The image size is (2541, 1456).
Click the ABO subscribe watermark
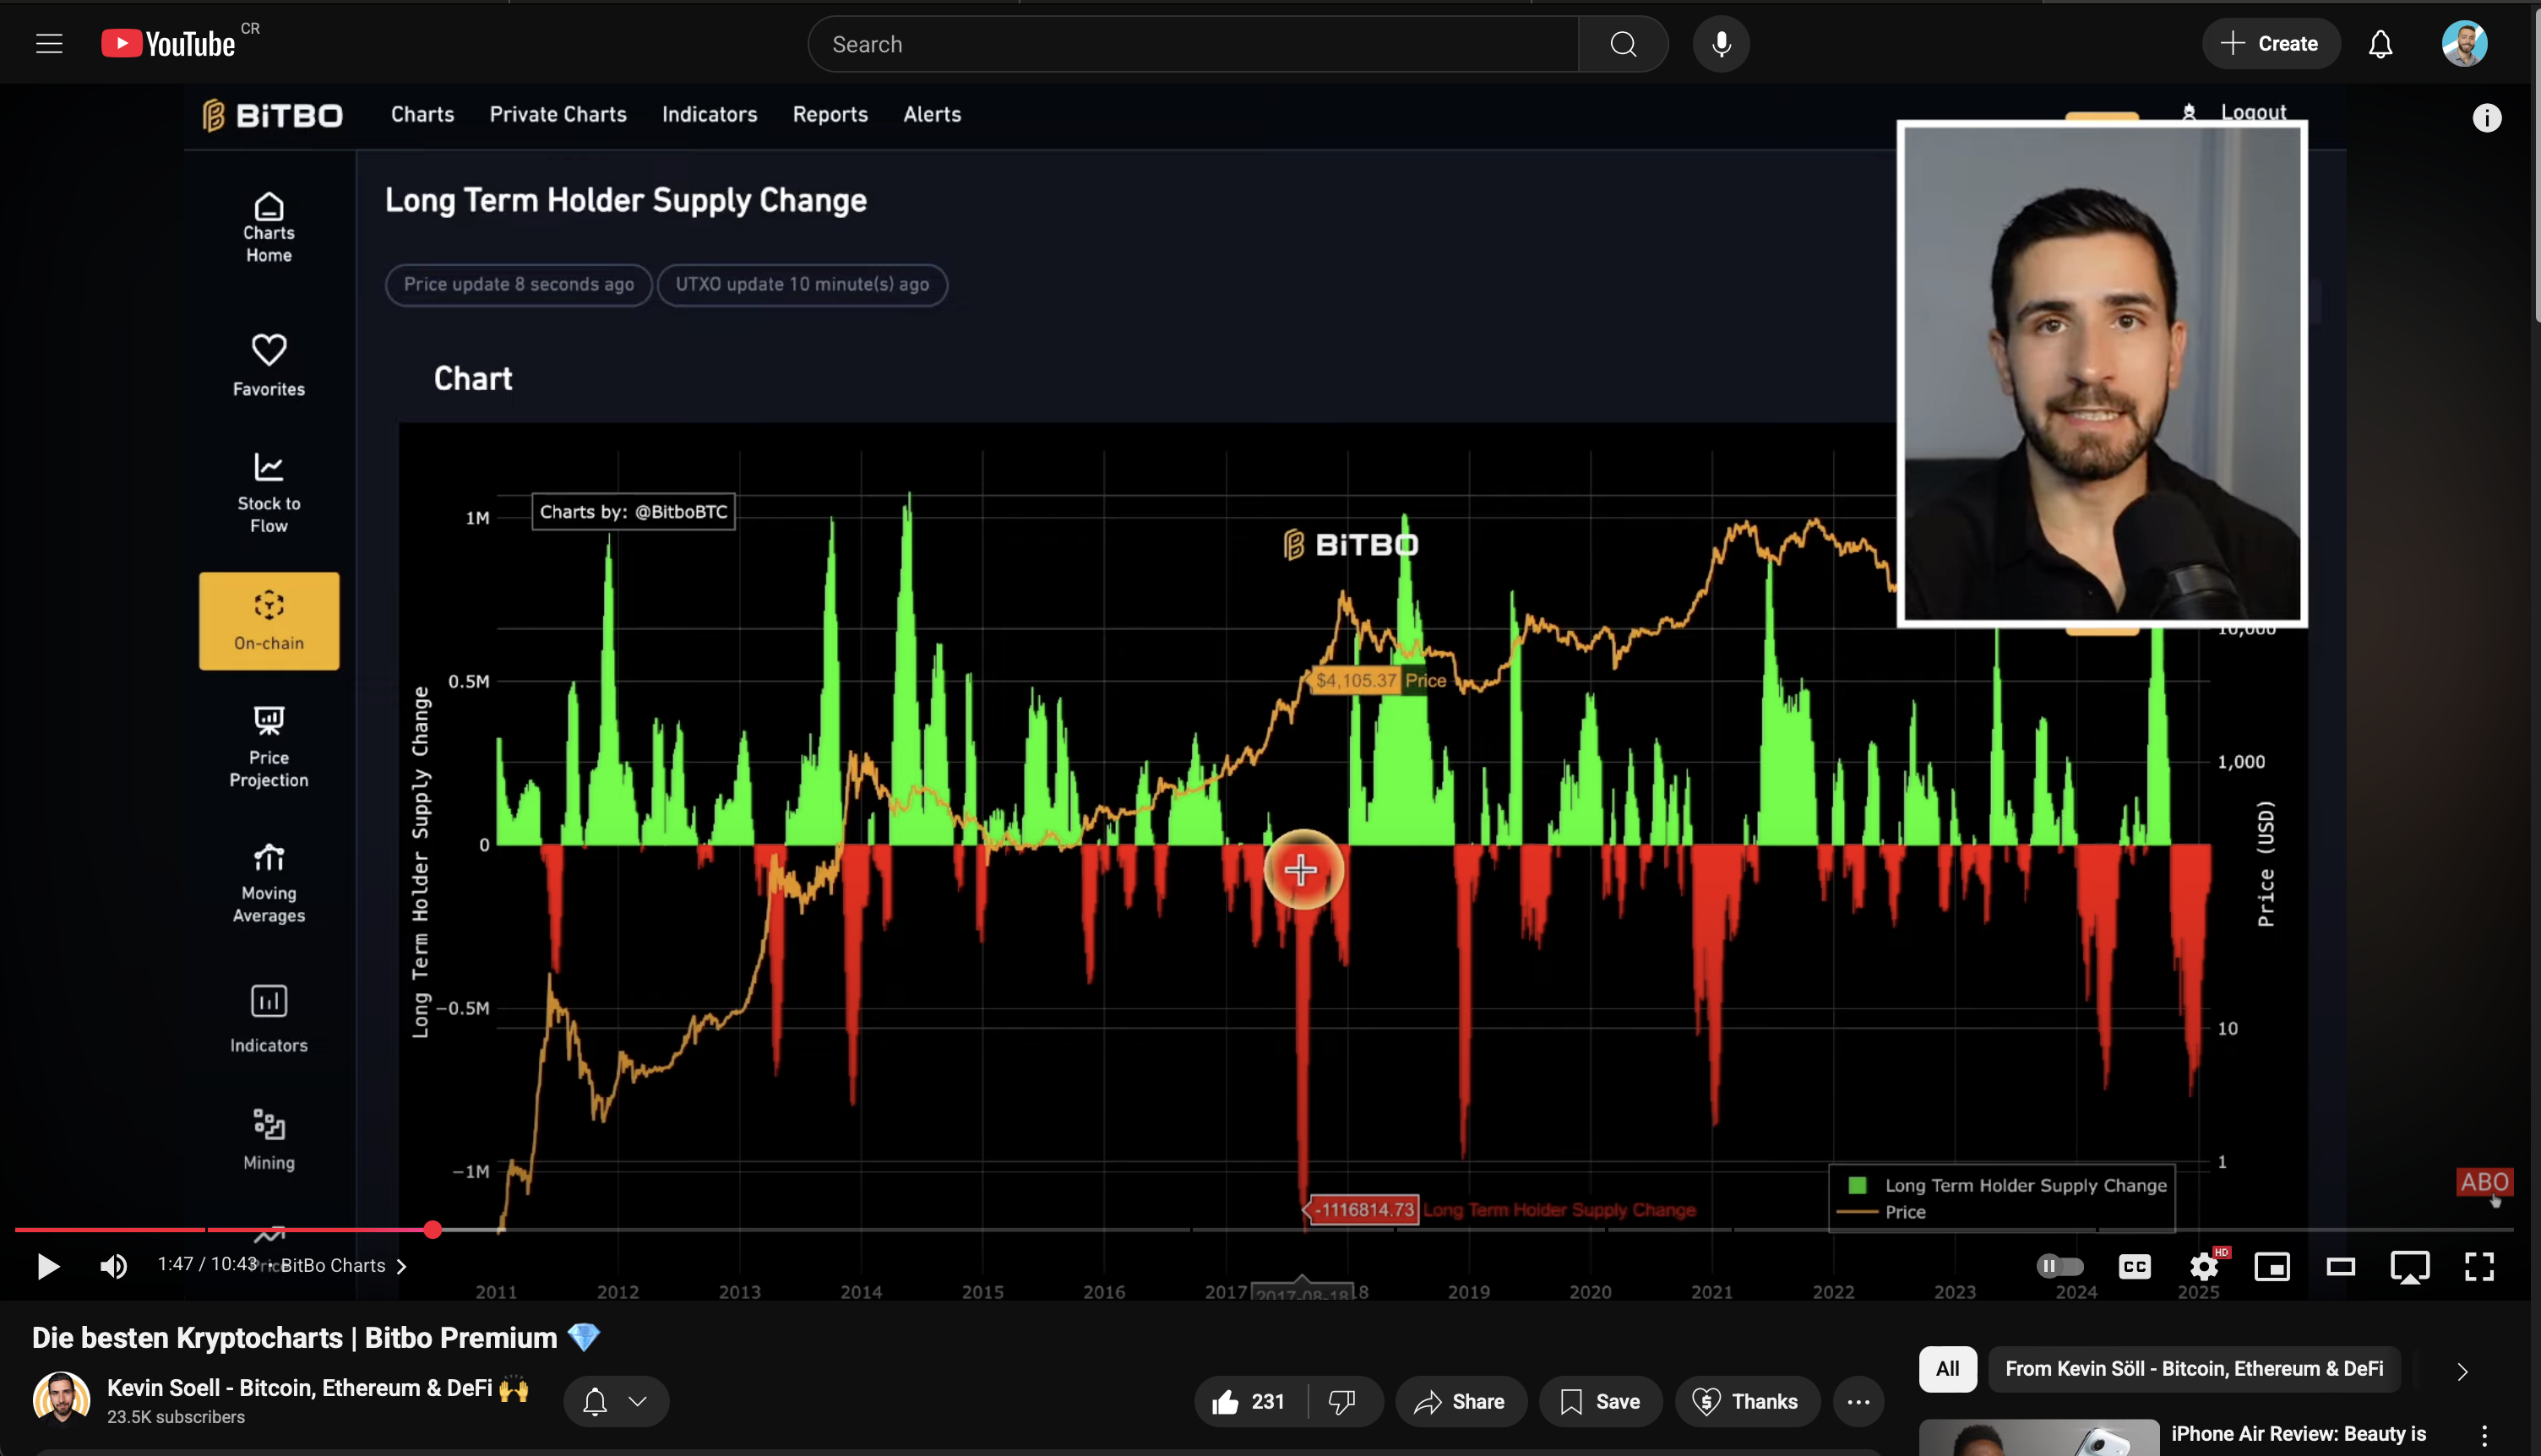point(2484,1182)
